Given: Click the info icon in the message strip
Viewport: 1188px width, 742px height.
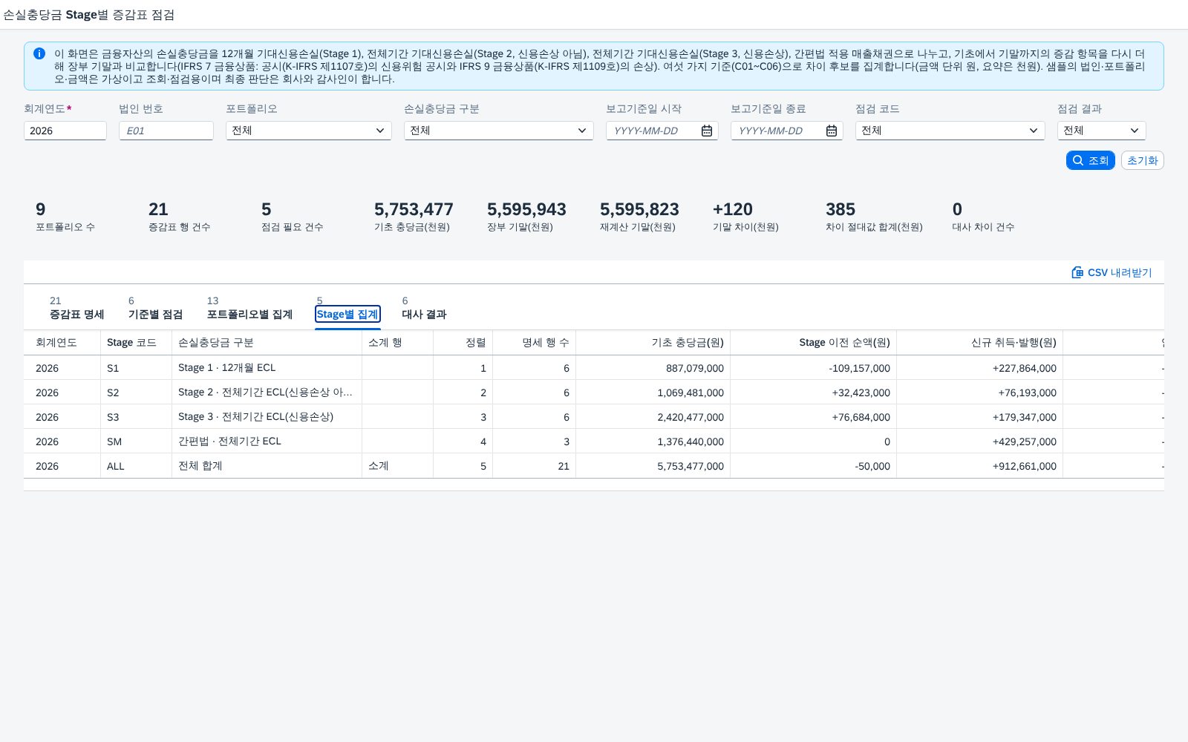Looking at the screenshot, I should click(39, 53).
